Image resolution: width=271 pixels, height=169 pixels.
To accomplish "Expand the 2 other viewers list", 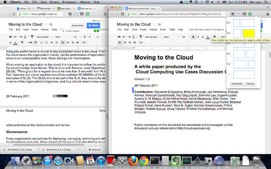I will (x=71, y=31).
